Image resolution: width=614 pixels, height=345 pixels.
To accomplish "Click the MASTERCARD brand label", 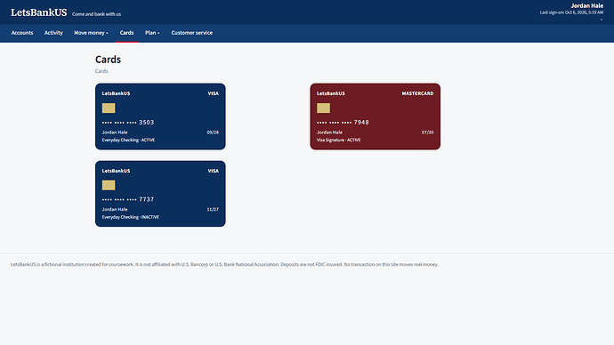I will [x=417, y=93].
